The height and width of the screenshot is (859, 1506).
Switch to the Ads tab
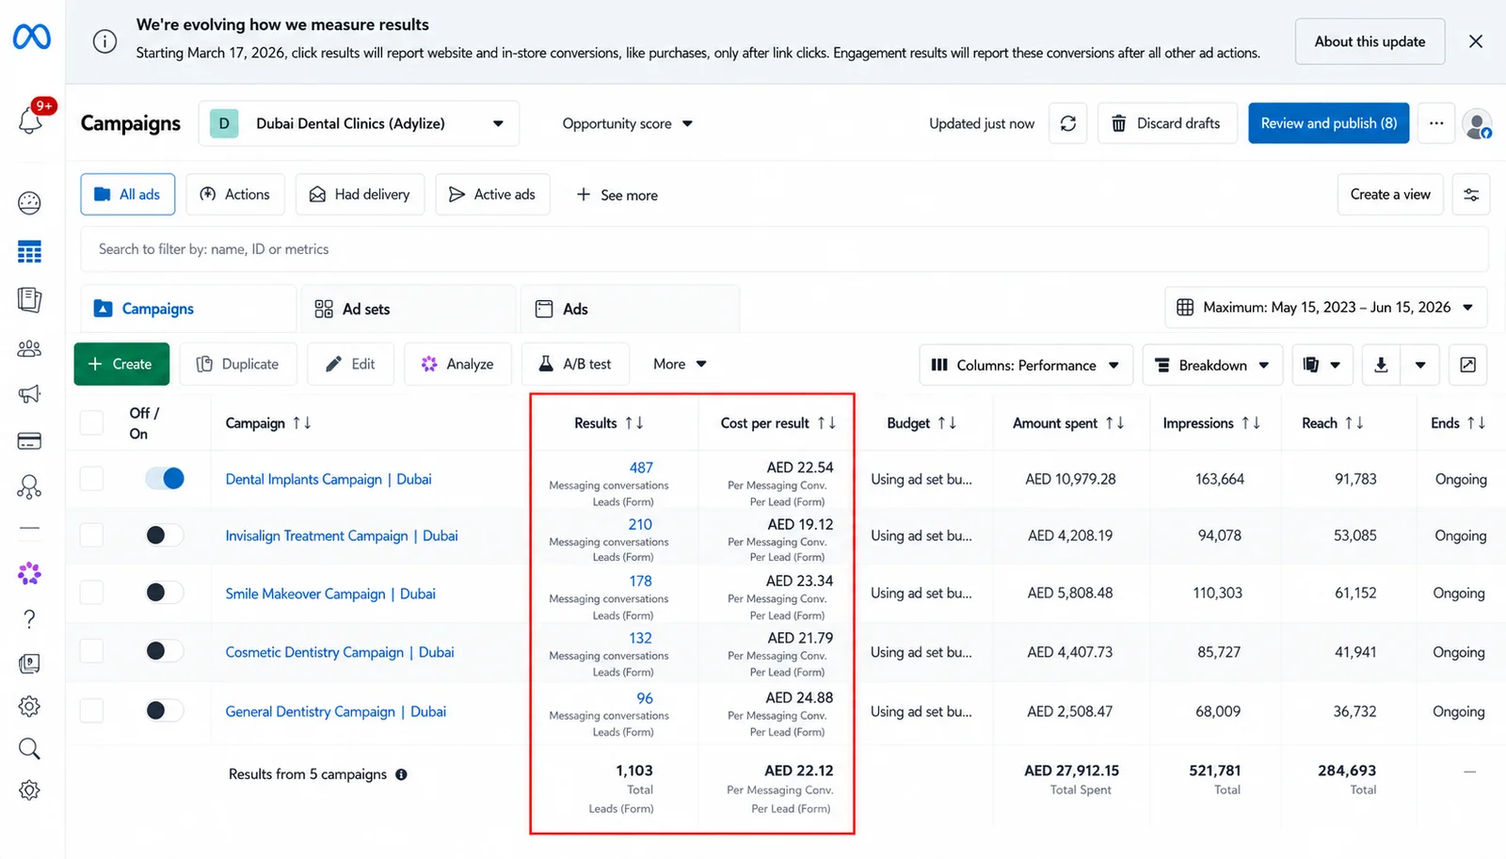630,309
